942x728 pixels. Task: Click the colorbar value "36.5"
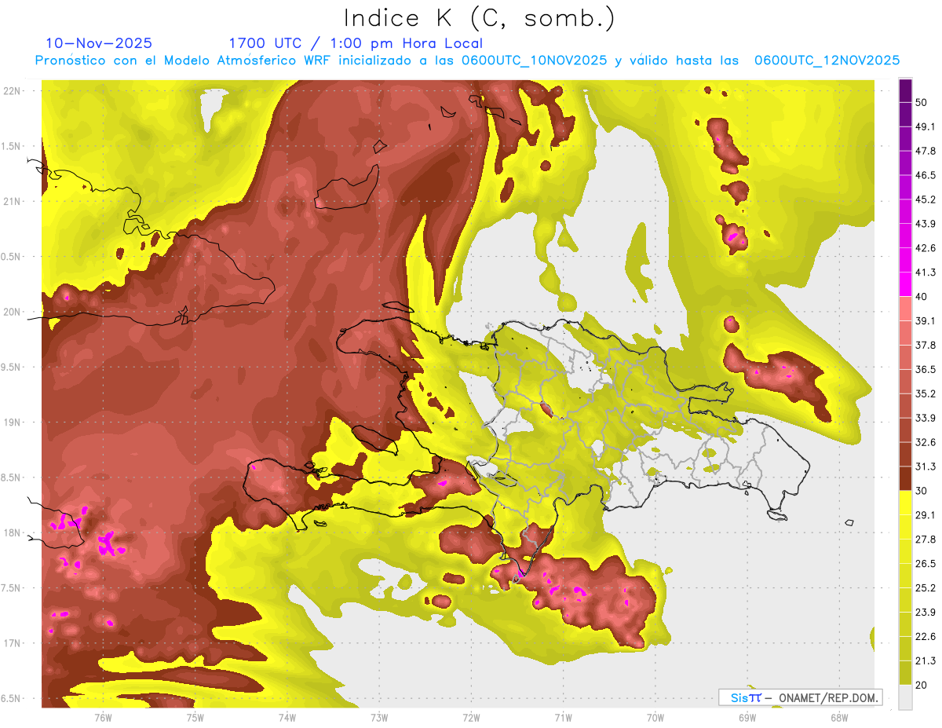[x=926, y=369]
